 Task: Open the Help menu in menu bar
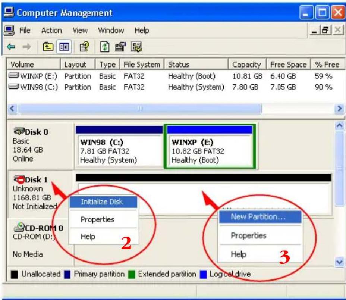pyautogui.click(x=142, y=30)
